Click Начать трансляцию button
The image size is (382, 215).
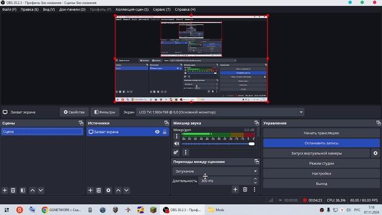pos(321,133)
